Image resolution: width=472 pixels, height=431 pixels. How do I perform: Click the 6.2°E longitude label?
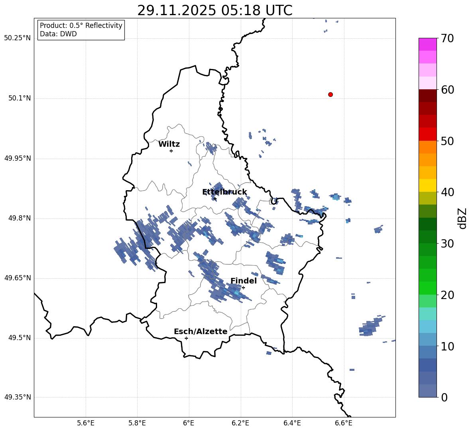[240, 423]
